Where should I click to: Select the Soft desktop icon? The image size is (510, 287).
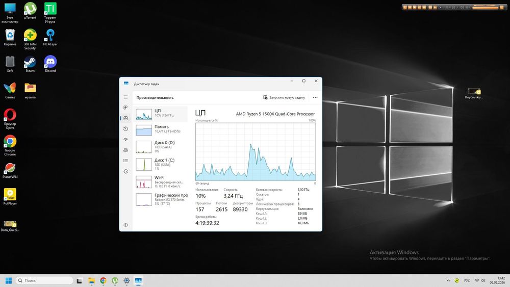pyautogui.click(x=10, y=64)
